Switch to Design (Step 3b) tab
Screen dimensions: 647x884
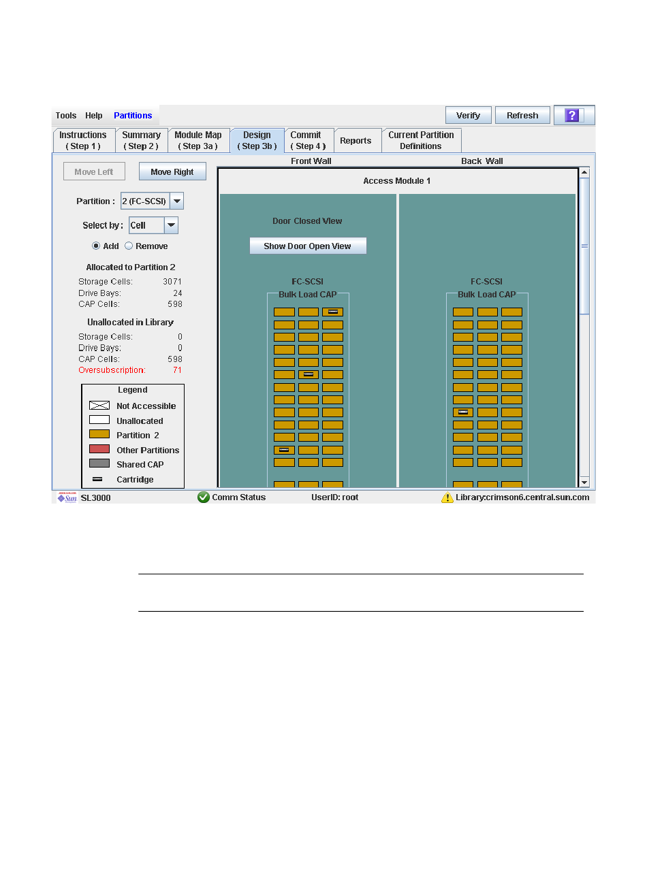(257, 141)
